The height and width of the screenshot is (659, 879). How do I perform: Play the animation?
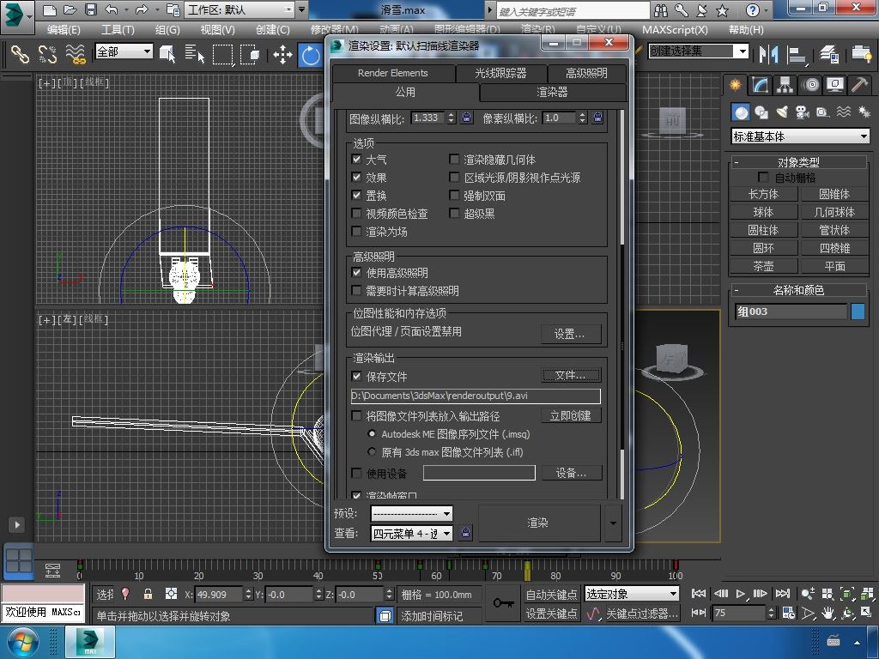pyautogui.click(x=740, y=594)
